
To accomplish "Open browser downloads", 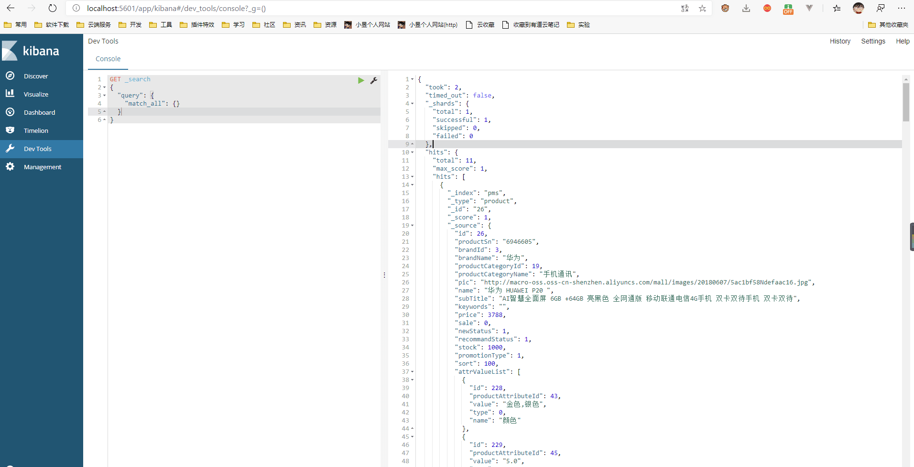I will [746, 8].
